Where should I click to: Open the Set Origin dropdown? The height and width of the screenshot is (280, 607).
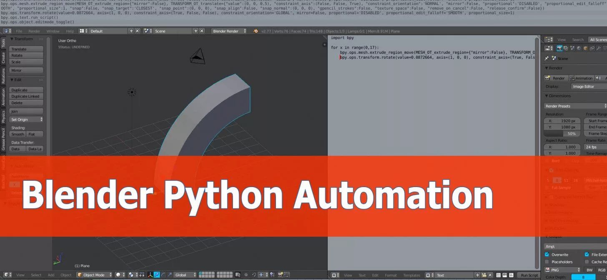pos(26,120)
